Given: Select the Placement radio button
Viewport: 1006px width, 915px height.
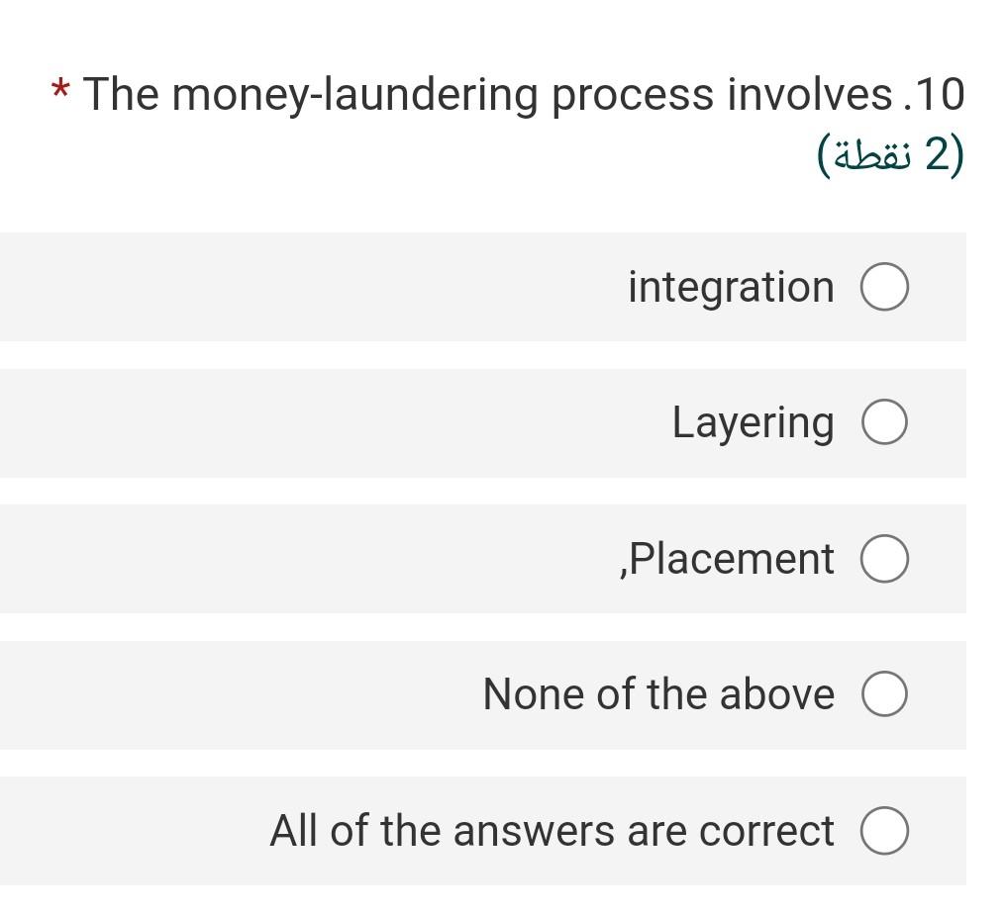Looking at the screenshot, I should tap(884, 558).
